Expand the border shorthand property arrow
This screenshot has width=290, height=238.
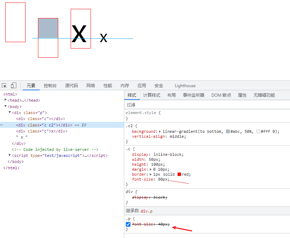(x=151, y=174)
